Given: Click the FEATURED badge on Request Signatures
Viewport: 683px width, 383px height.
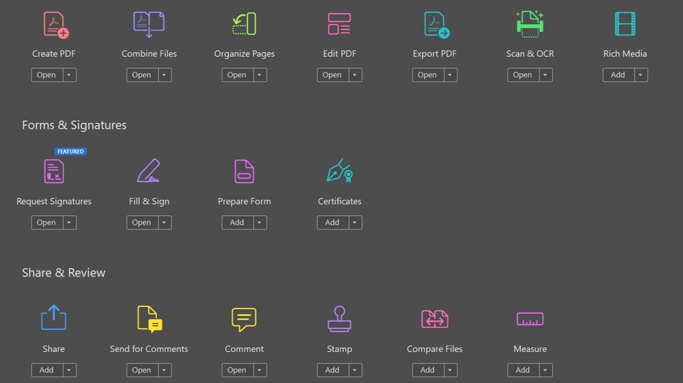Looking at the screenshot, I should (70, 151).
